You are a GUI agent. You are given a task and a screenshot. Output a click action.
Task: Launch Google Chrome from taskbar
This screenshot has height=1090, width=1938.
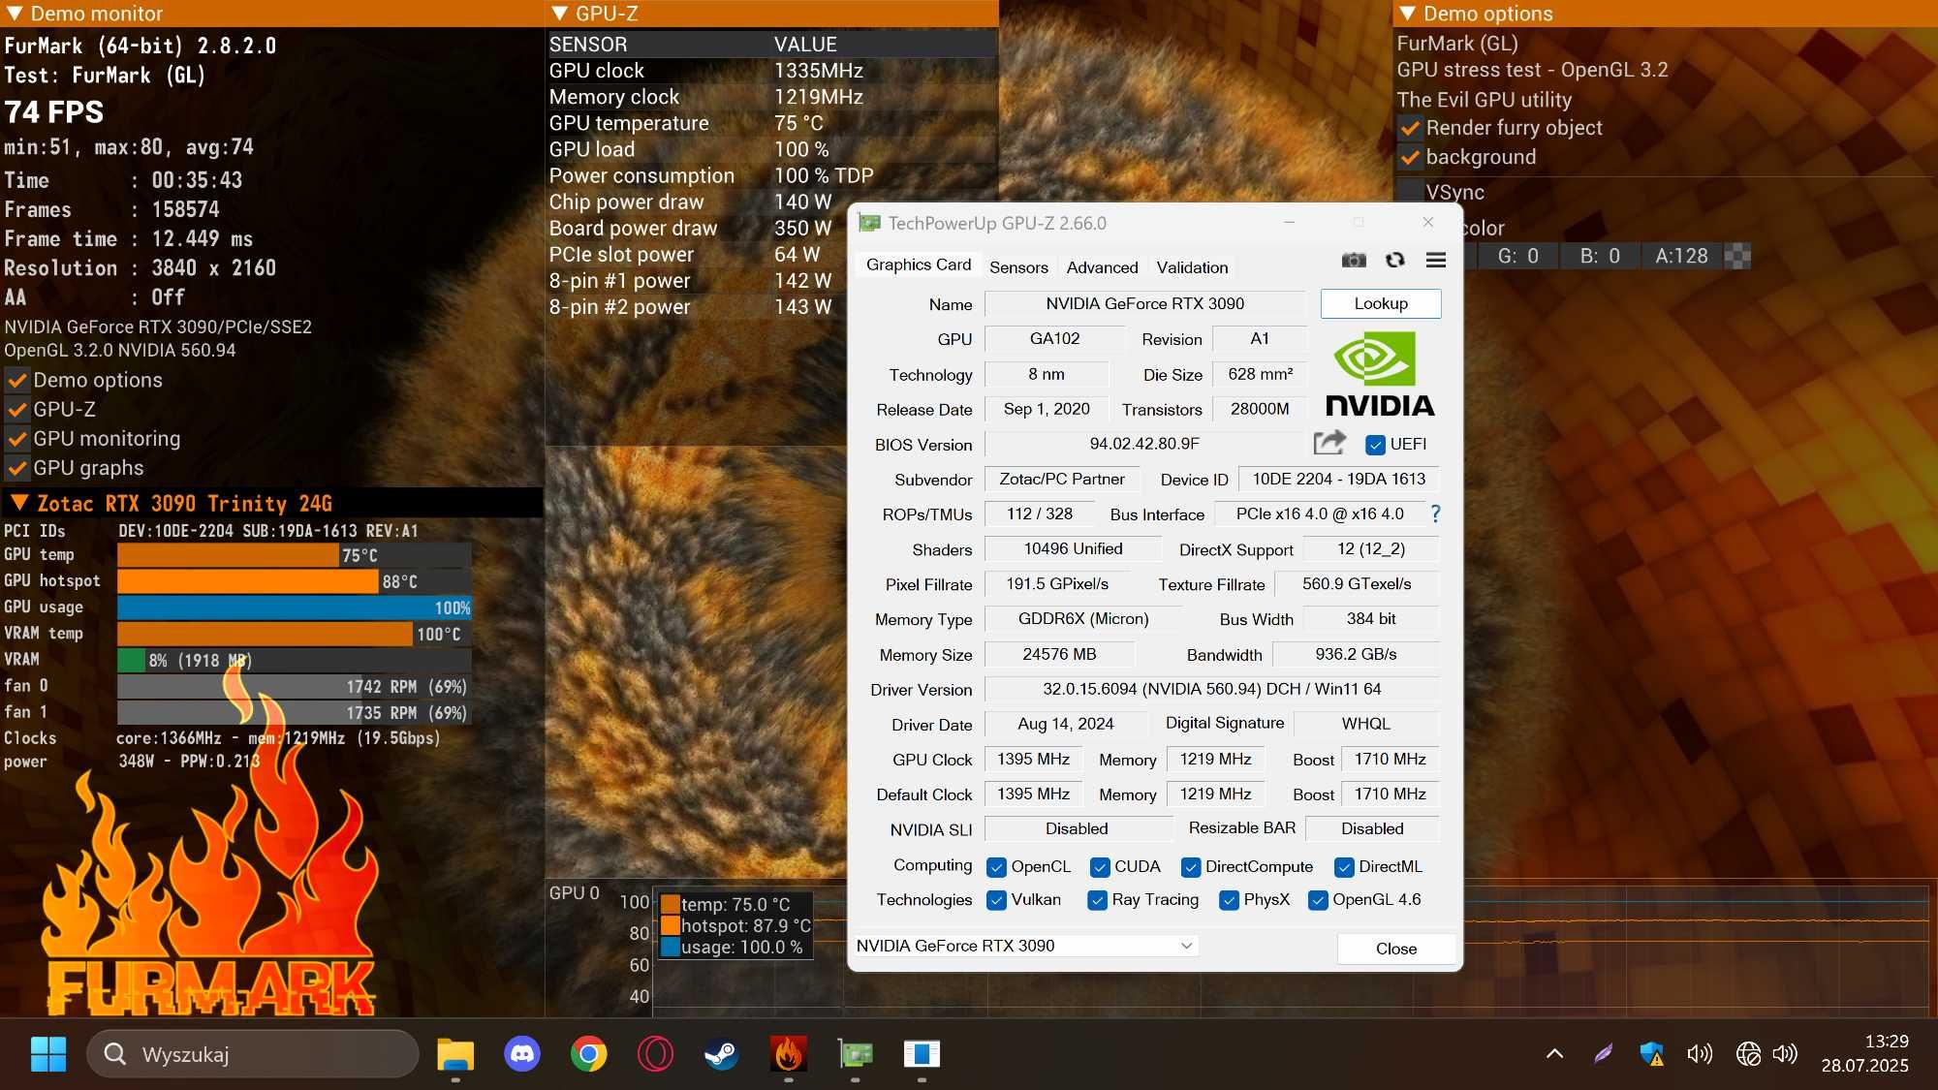[588, 1053]
